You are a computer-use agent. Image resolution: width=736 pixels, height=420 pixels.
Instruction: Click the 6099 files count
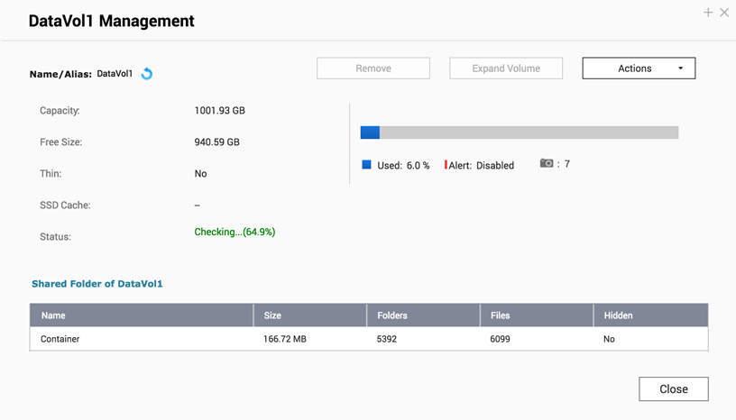[x=500, y=339]
